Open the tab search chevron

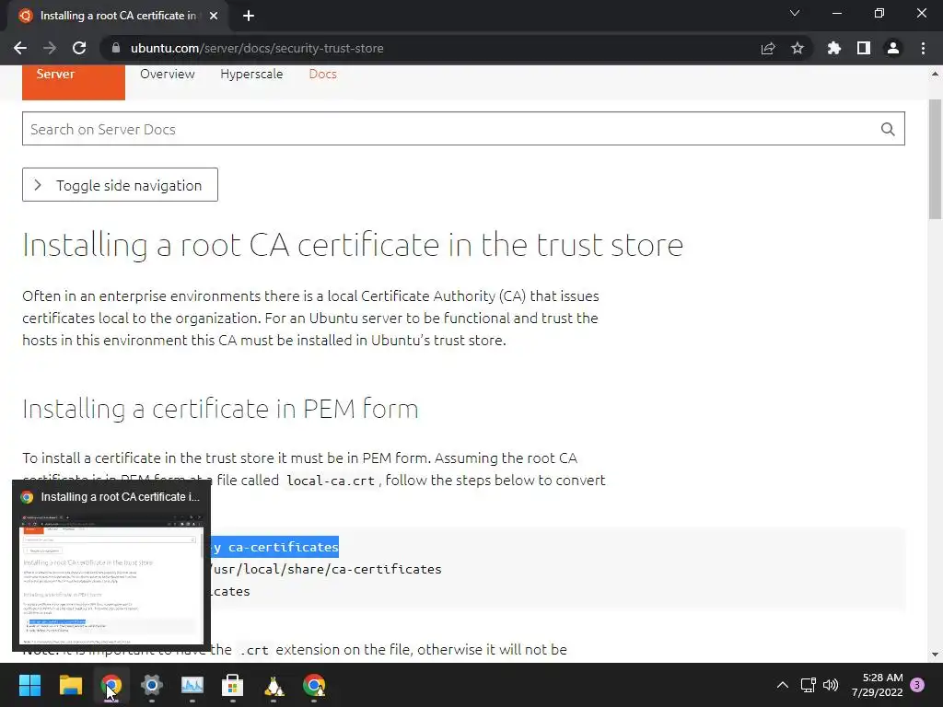coord(795,13)
